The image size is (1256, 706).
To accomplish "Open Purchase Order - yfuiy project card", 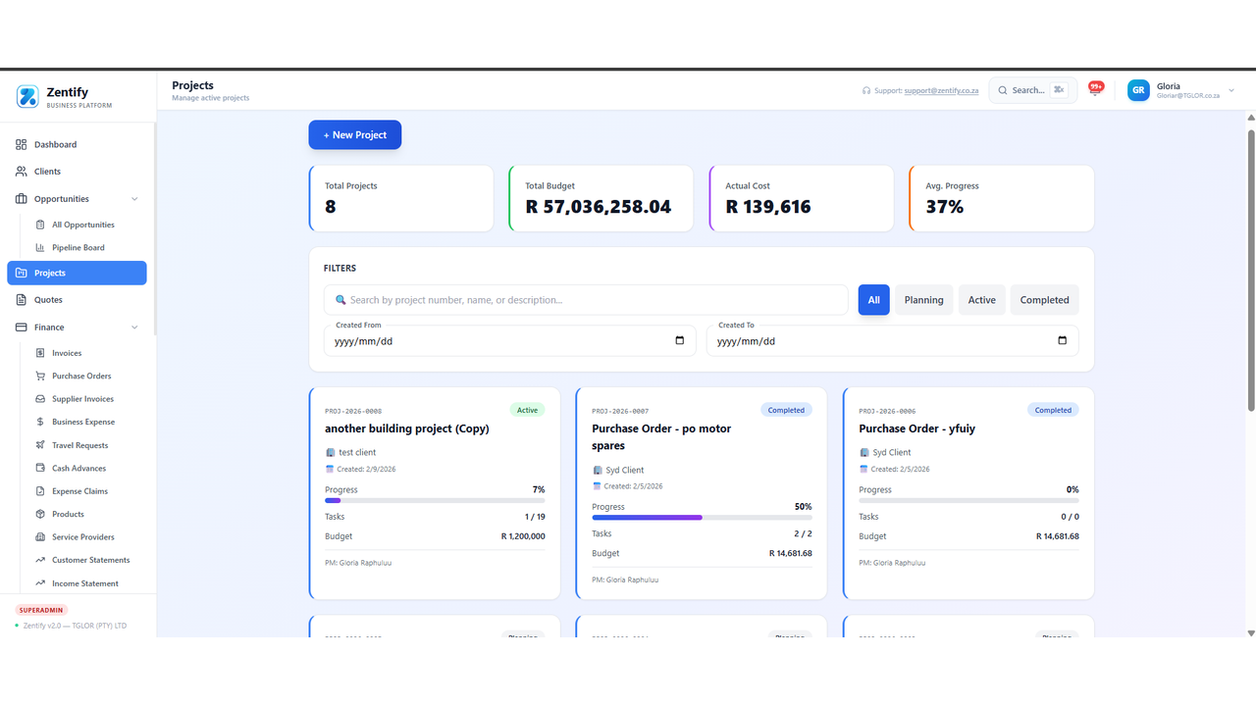I will 968,493.
